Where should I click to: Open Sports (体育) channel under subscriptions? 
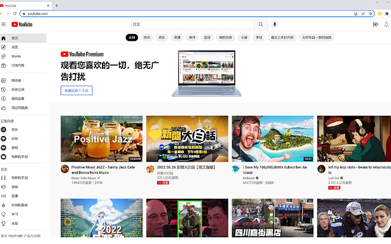[x=23, y=138]
